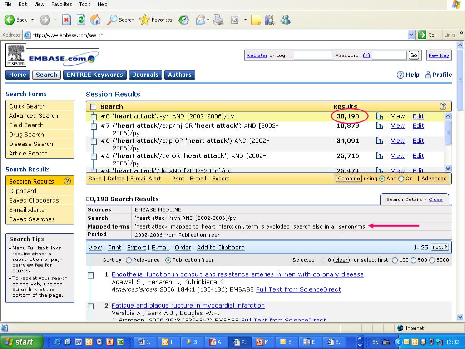Screen dimensions: 465x349
Task: Open the History clock icon
Action: click(183, 20)
